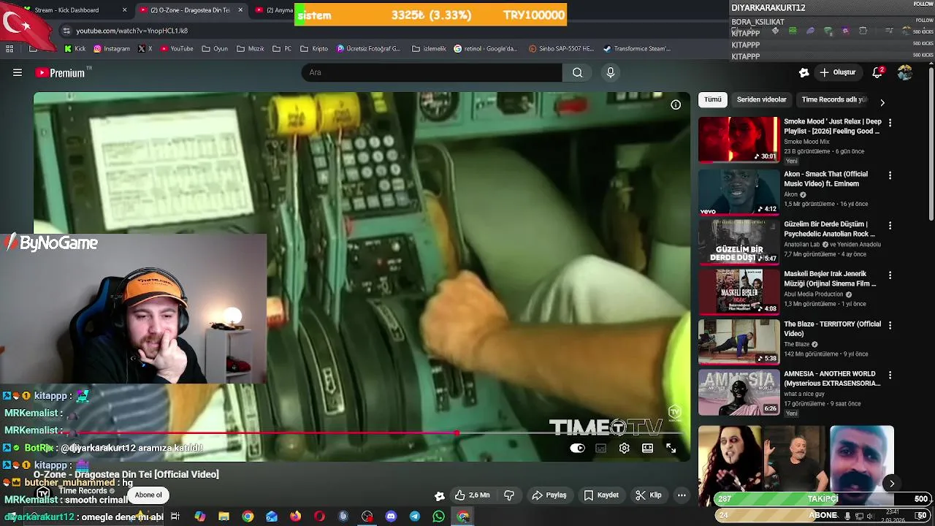Viewport: 935px width, 526px height.
Task: Open the account avatar menu
Action: (905, 72)
